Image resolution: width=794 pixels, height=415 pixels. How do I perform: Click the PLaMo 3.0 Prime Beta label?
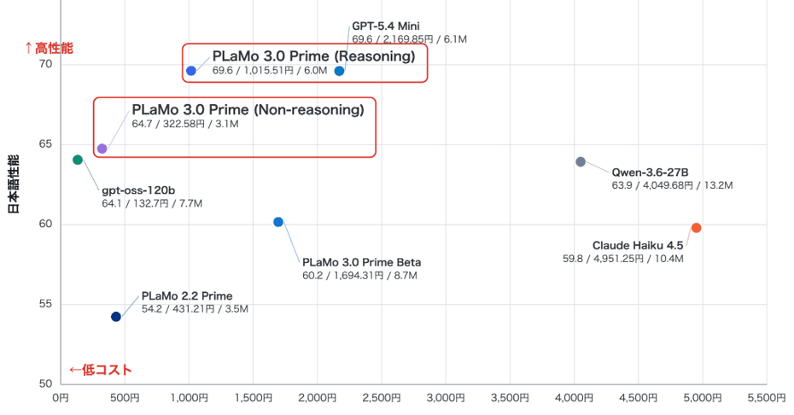361,262
